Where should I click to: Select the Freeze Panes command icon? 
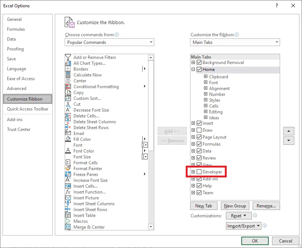[68, 174]
